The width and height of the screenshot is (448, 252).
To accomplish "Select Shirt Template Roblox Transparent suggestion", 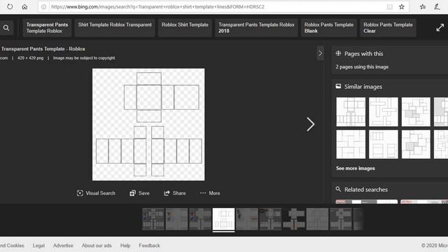I will [115, 28].
